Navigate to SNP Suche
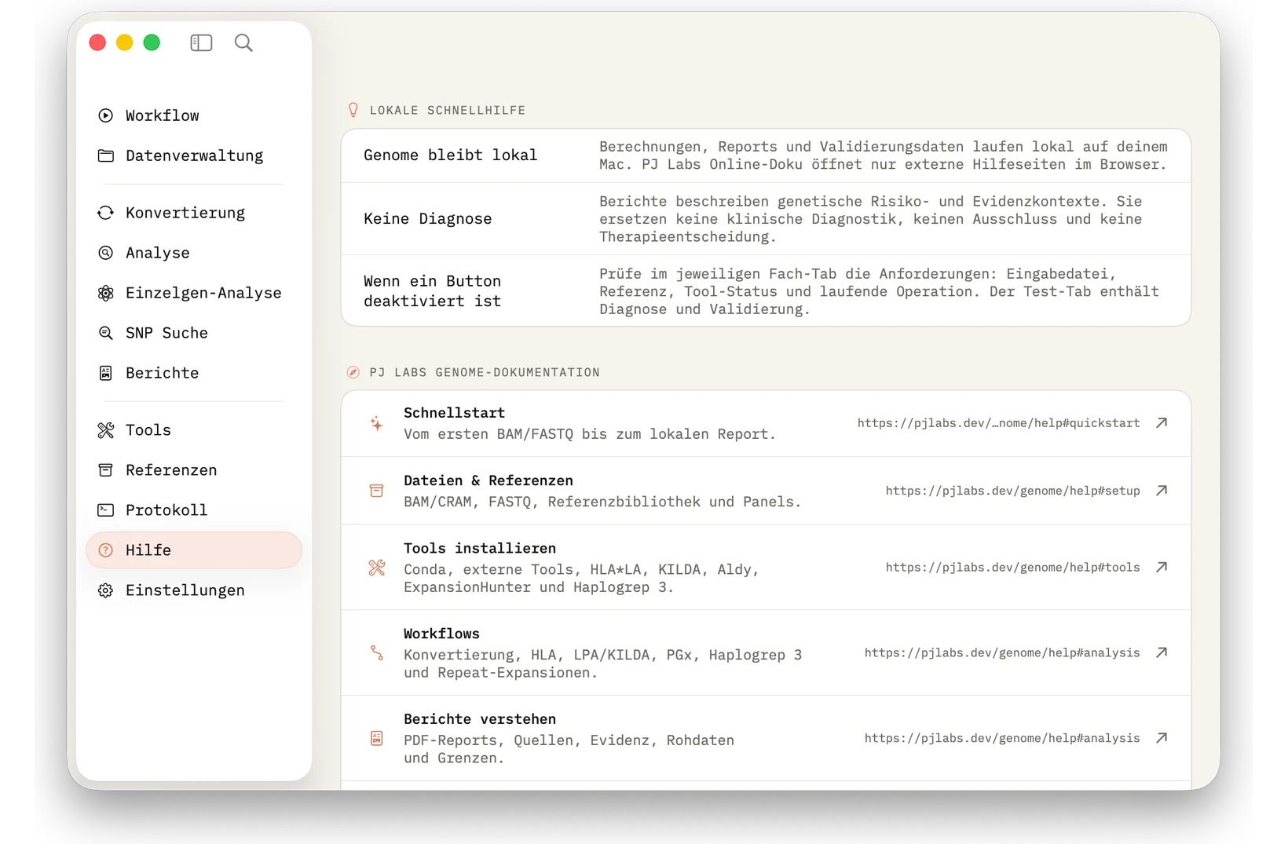Image resolution: width=1288 pixels, height=844 pixels. click(194, 333)
